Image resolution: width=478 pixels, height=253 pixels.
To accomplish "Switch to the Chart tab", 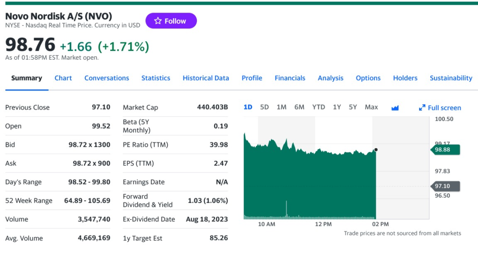I will (x=63, y=78).
